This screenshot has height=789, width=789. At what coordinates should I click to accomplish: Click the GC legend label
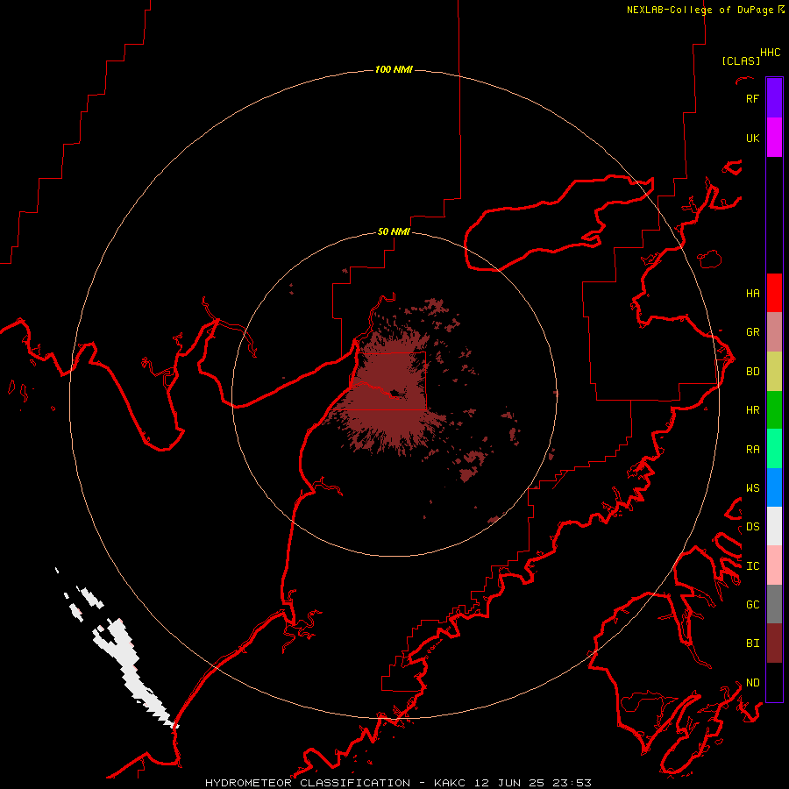[752, 605]
